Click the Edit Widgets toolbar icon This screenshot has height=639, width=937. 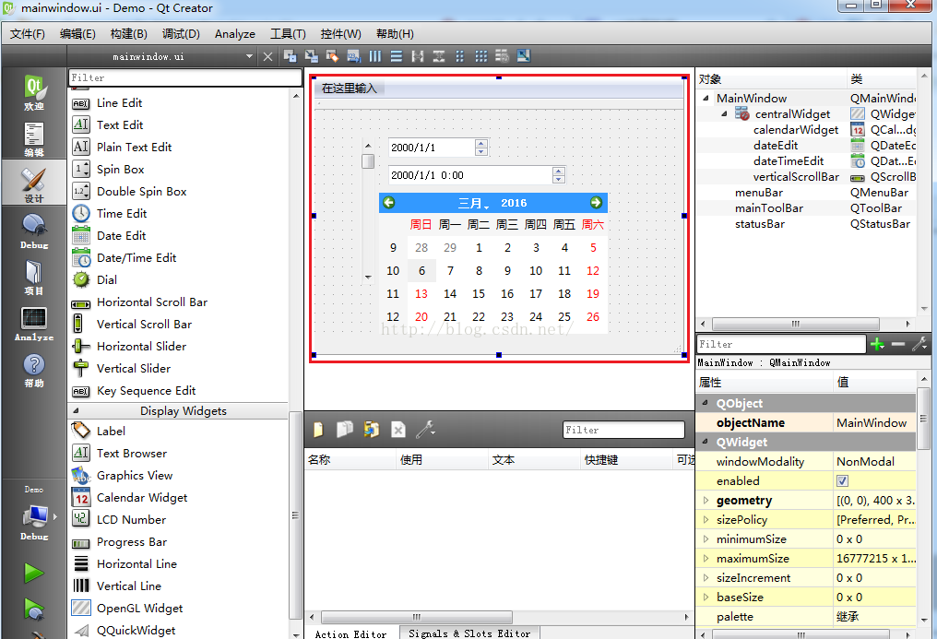[x=291, y=56]
